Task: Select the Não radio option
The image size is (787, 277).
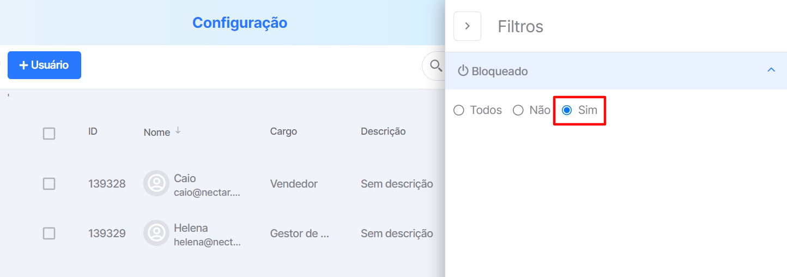Action: tap(518, 110)
